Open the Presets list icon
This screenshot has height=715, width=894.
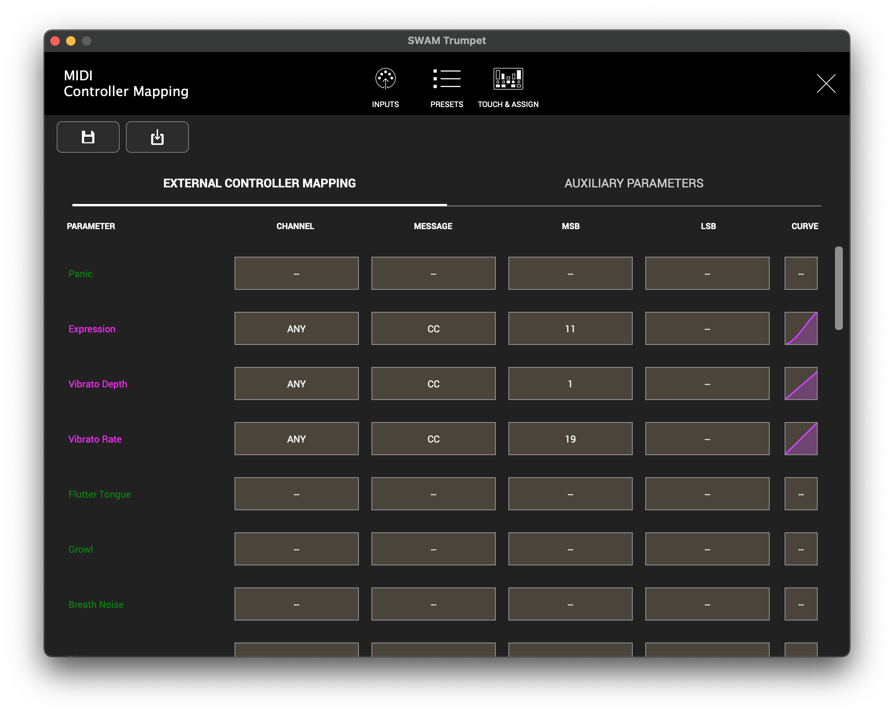point(447,79)
